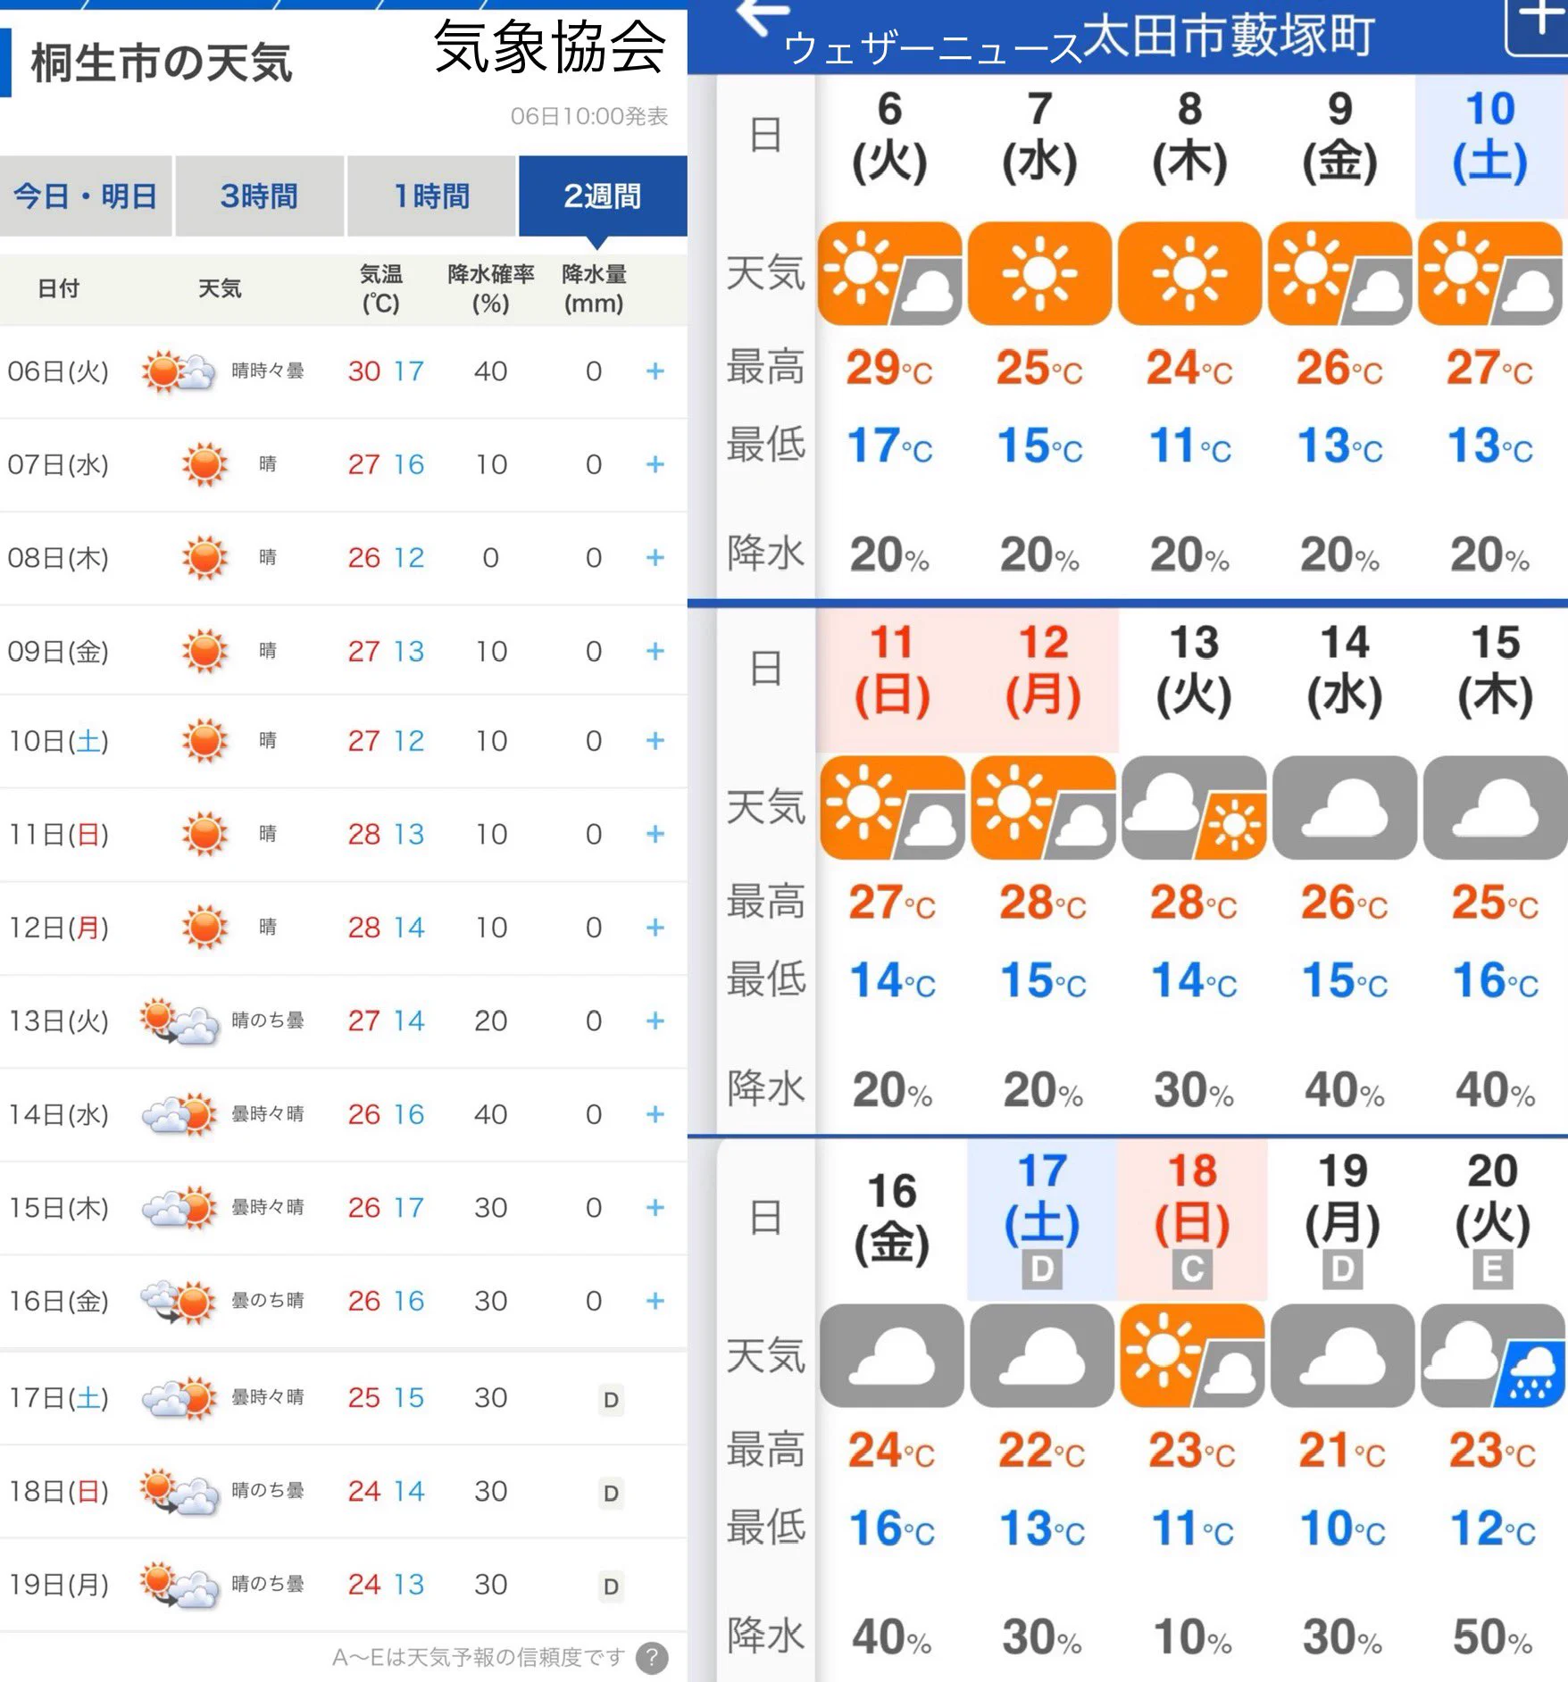Click reliability D badge for 17日(土) row
This screenshot has height=1682, width=1568.
[x=611, y=1399]
